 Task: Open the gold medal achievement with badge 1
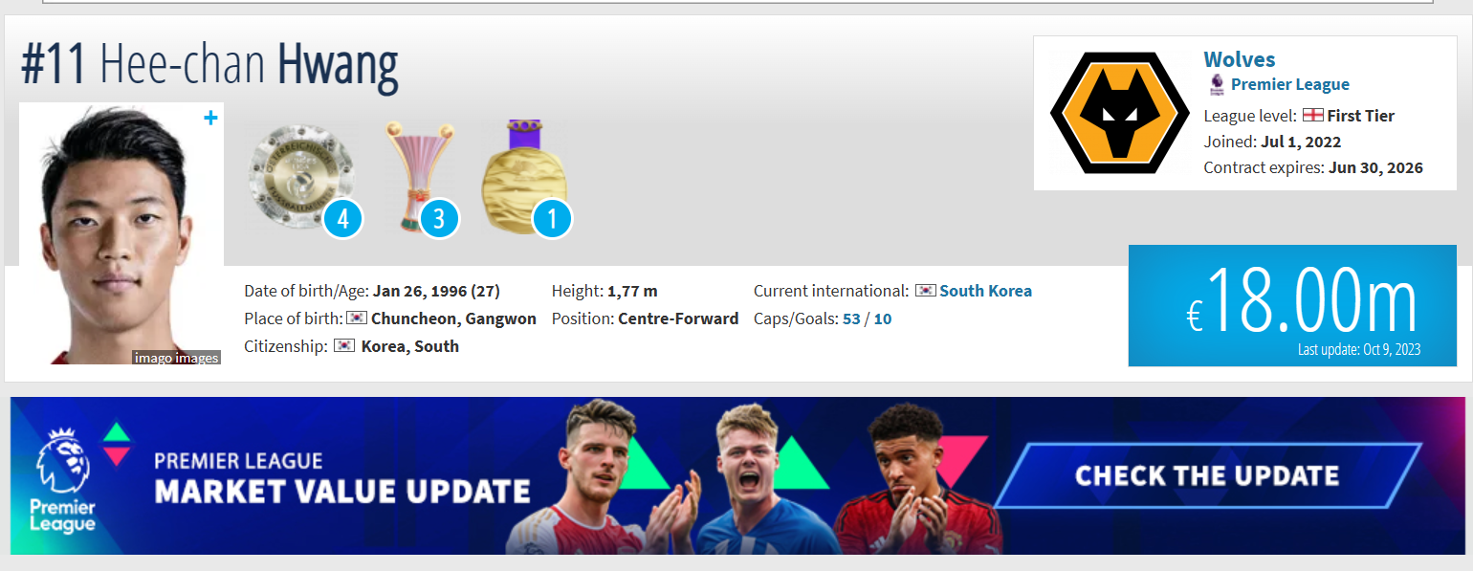[524, 177]
